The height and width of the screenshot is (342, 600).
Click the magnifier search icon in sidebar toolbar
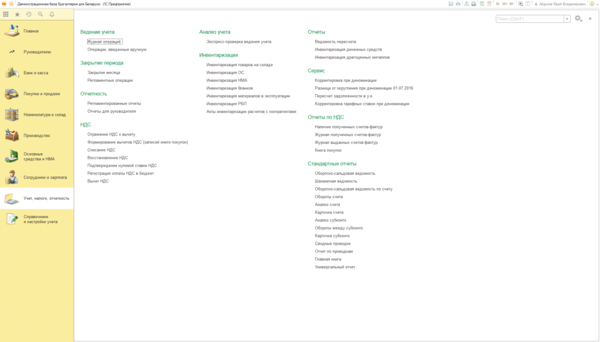40,14
